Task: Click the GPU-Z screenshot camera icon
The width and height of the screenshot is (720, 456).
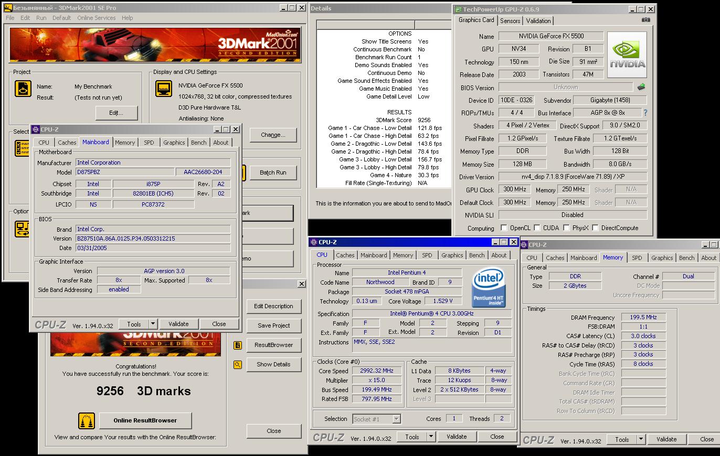Action: coord(645,20)
